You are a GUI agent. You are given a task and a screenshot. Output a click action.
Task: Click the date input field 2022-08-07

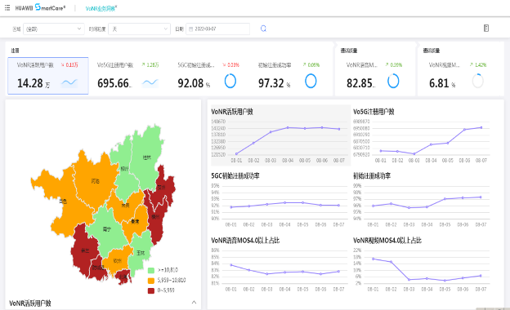pyautogui.click(x=218, y=29)
